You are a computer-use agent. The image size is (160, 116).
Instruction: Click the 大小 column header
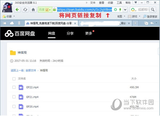[x=134, y=79]
